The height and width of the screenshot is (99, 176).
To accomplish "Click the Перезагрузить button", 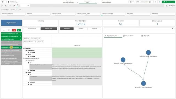I will click(11, 23).
